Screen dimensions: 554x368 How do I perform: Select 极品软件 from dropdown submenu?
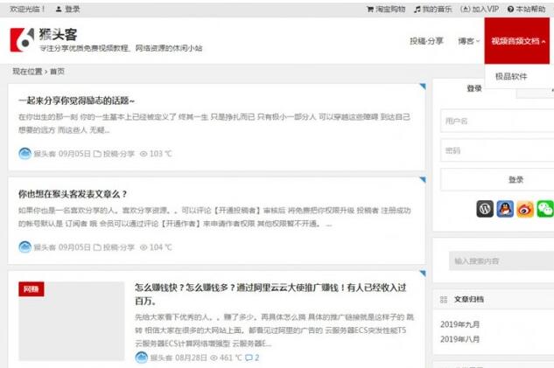click(511, 76)
